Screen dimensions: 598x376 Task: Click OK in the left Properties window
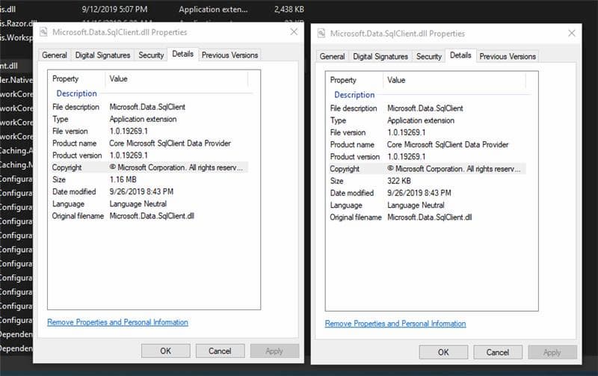[165, 351]
